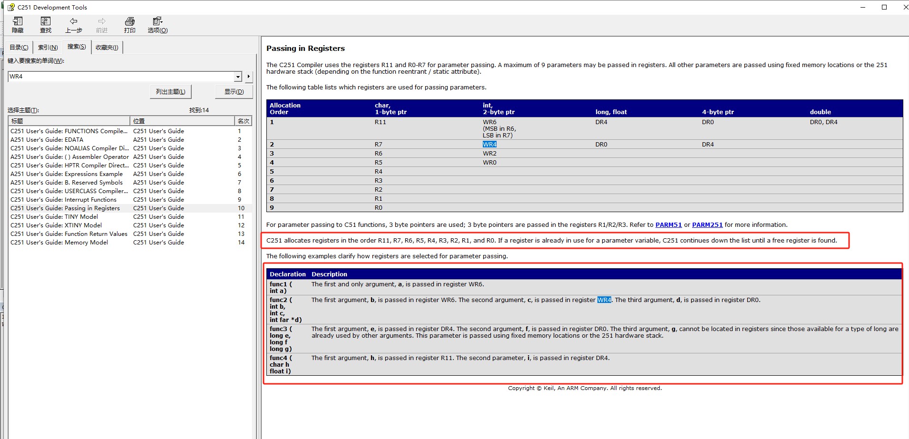Click the C251 Development Tools title icon
Viewport: 909px width, 439px height.
pos(11,7)
